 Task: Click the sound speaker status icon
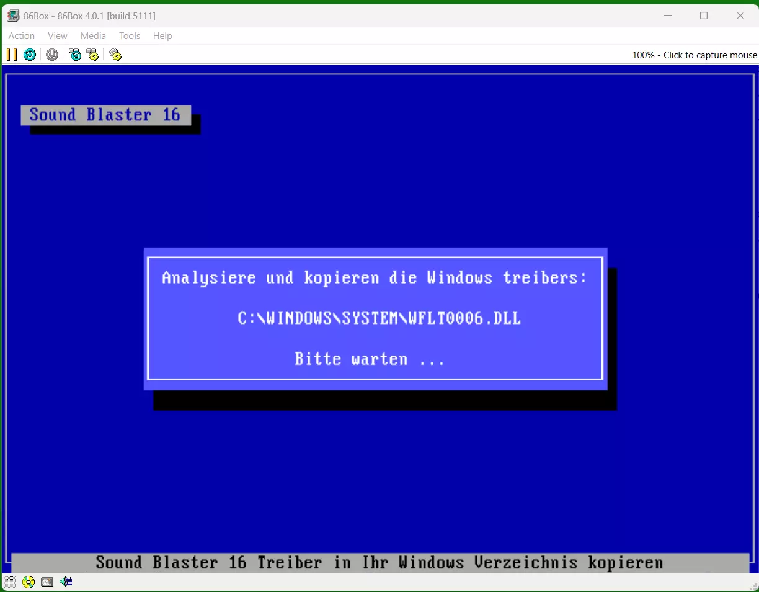[x=66, y=581]
